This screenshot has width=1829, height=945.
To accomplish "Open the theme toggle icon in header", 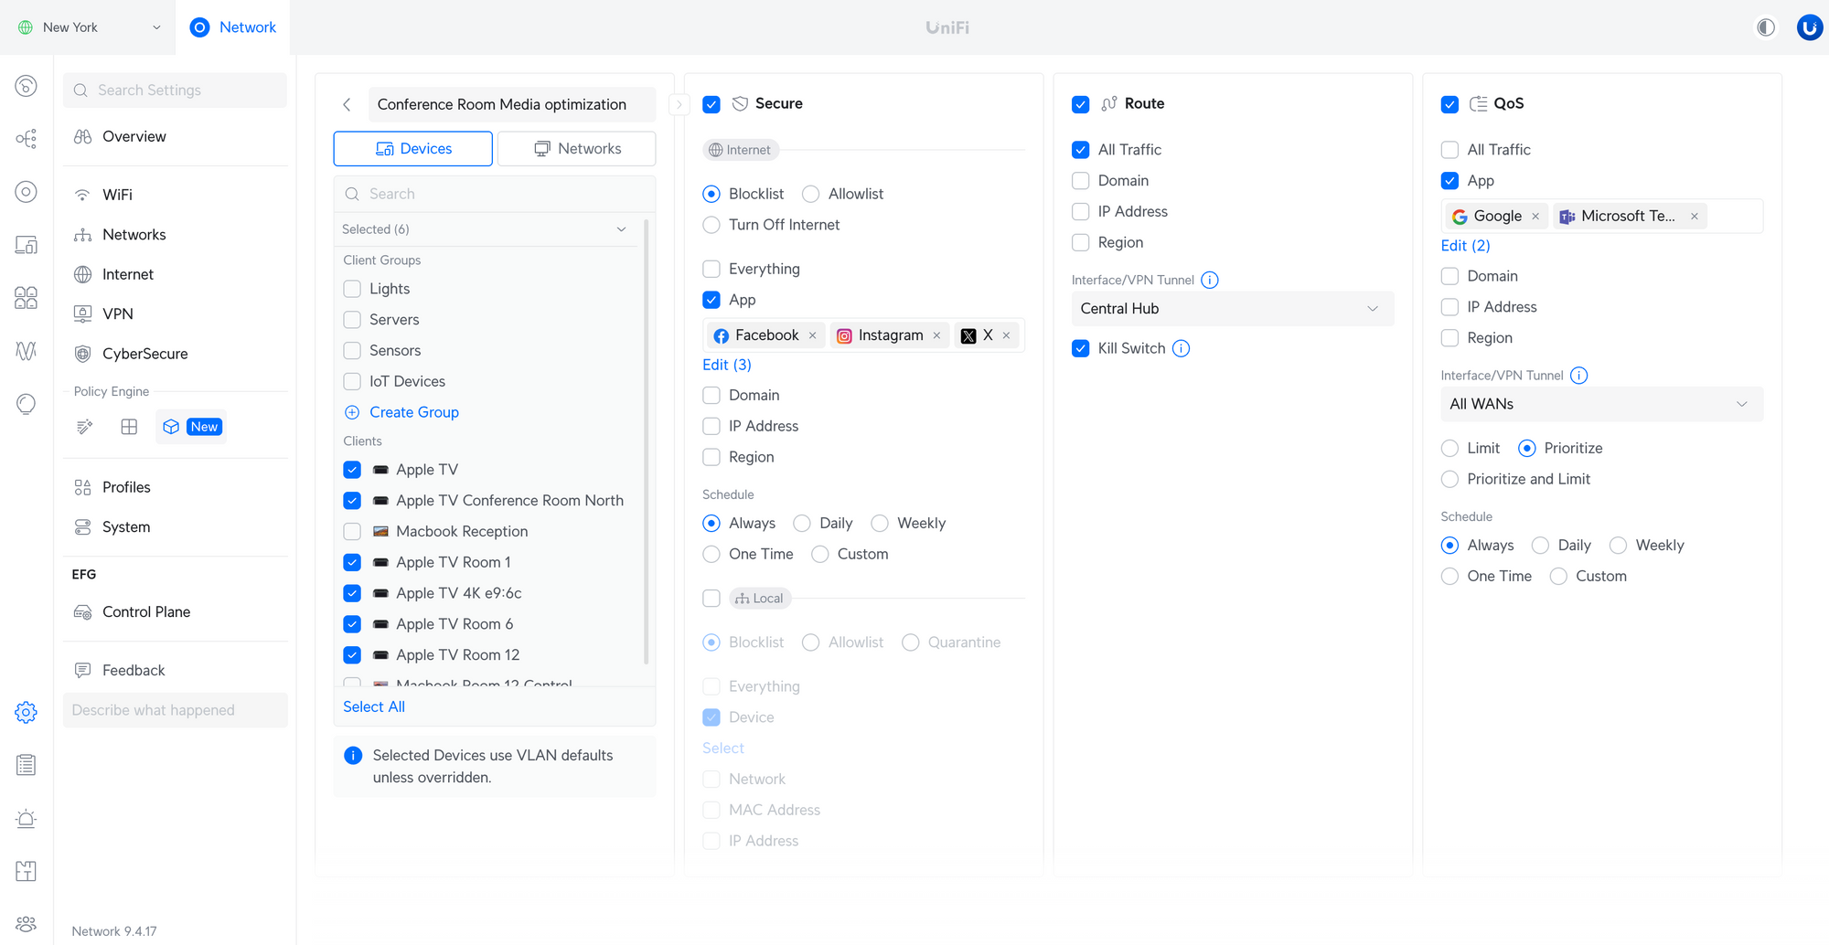I will tap(1766, 27).
